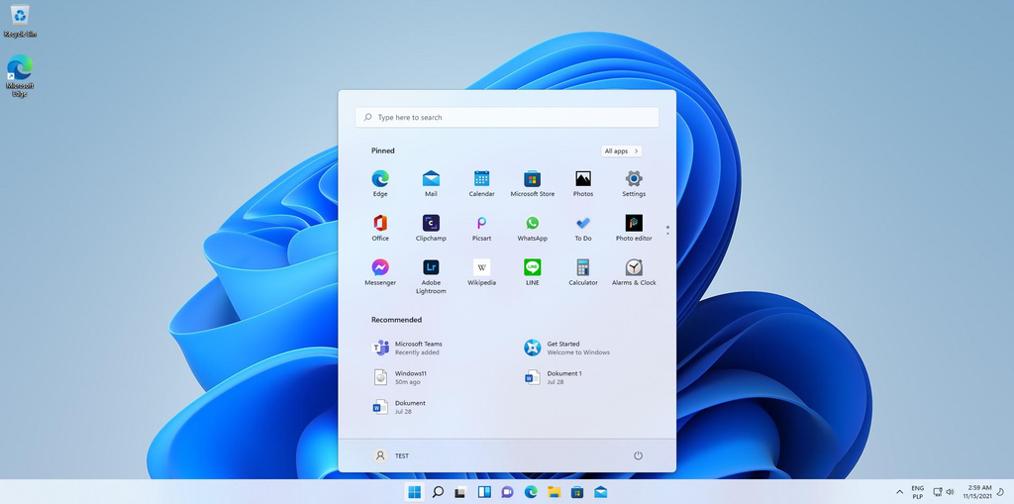This screenshot has width=1014, height=504.
Task: Open the Calendar app
Action: click(x=482, y=184)
